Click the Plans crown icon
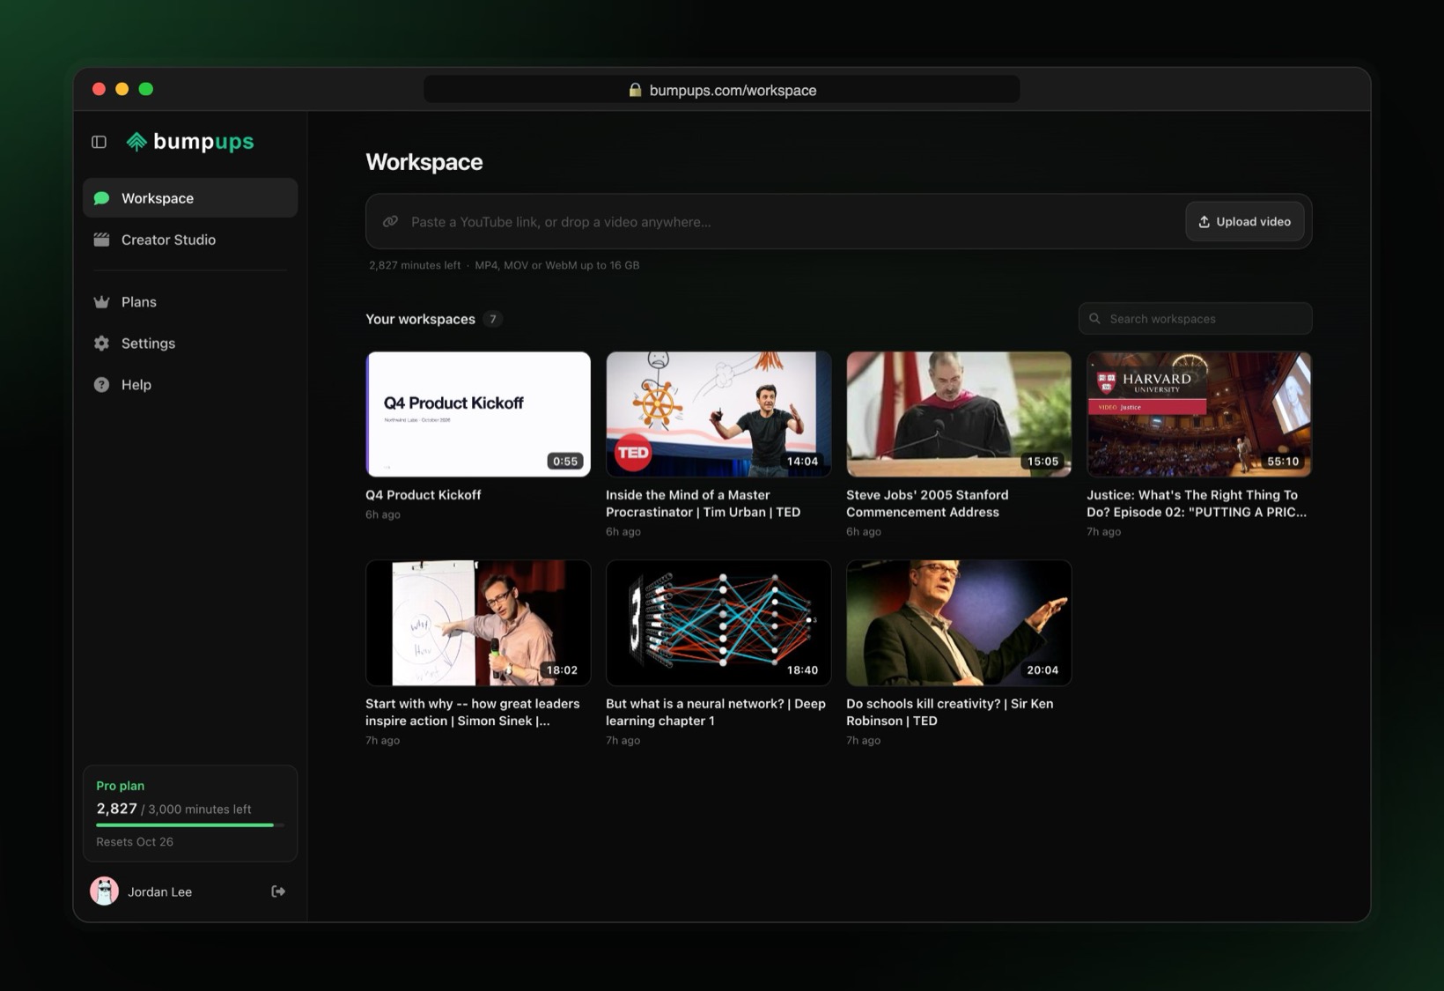This screenshot has width=1444, height=991. 102,302
